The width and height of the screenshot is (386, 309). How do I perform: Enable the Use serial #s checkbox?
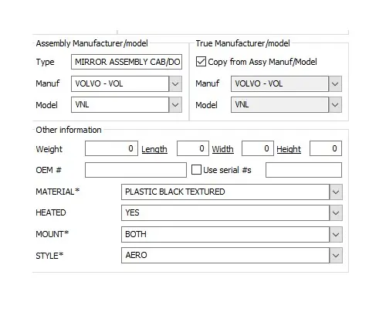point(196,170)
